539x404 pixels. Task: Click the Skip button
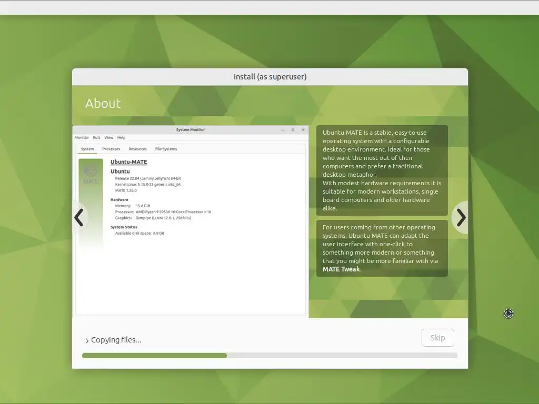point(437,338)
